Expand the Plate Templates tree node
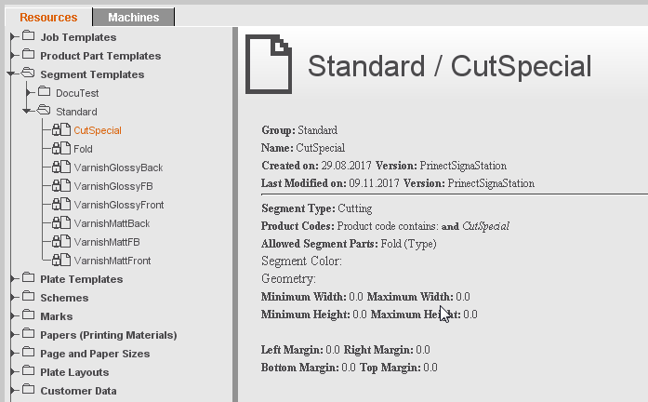648x402 pixels. click(x=12, y=279)
